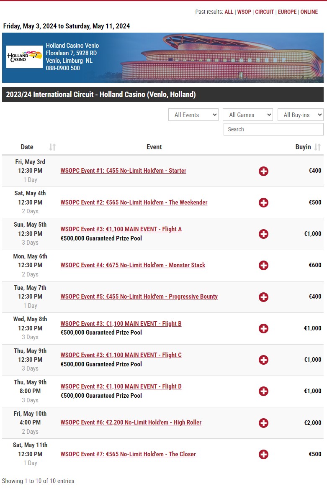Viewport: 327px width, 491px height.
Task: Open the All Games filter dropdown
Action: [x=247, y=115]
